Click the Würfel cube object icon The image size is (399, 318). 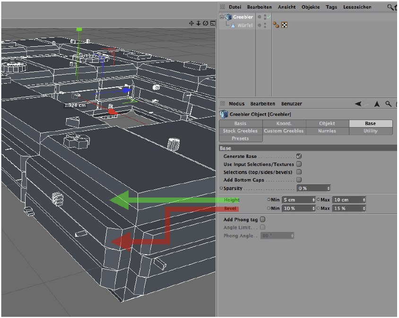point(233,25)
